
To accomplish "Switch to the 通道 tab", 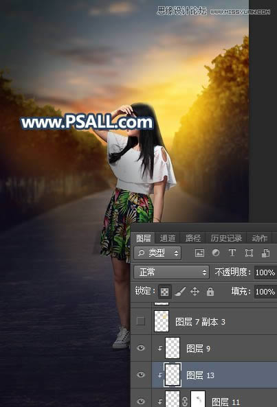I will click(168, 238).
